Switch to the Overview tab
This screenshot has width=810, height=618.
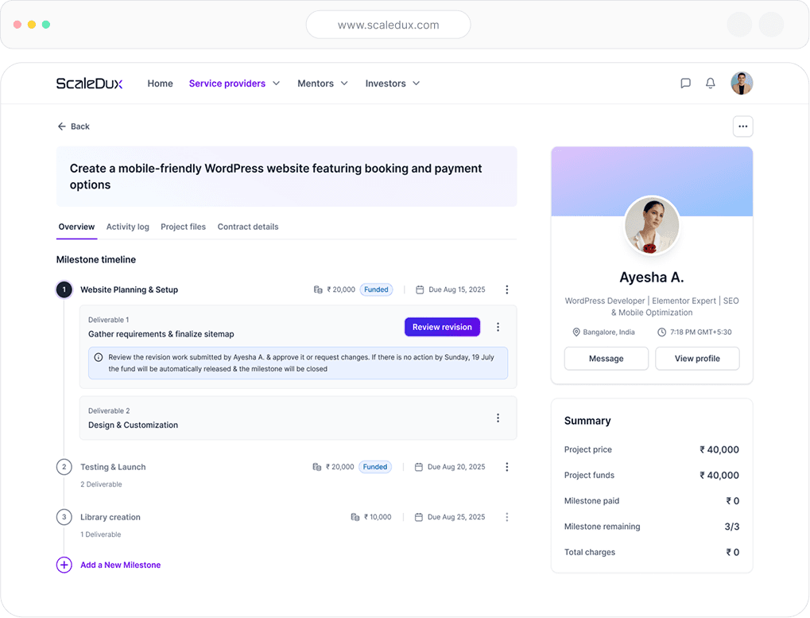pyautogui.click(x=76, y=227)
